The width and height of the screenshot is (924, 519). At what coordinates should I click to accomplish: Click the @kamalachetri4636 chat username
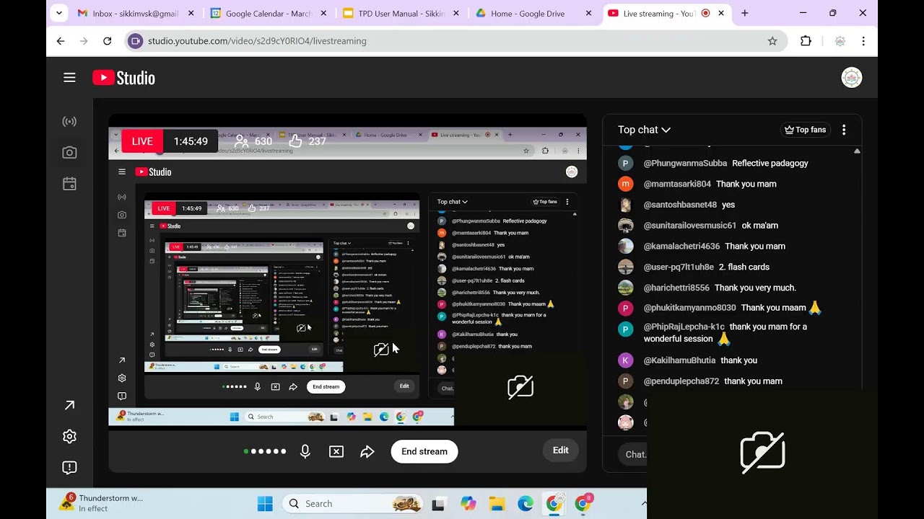[681, 246]
